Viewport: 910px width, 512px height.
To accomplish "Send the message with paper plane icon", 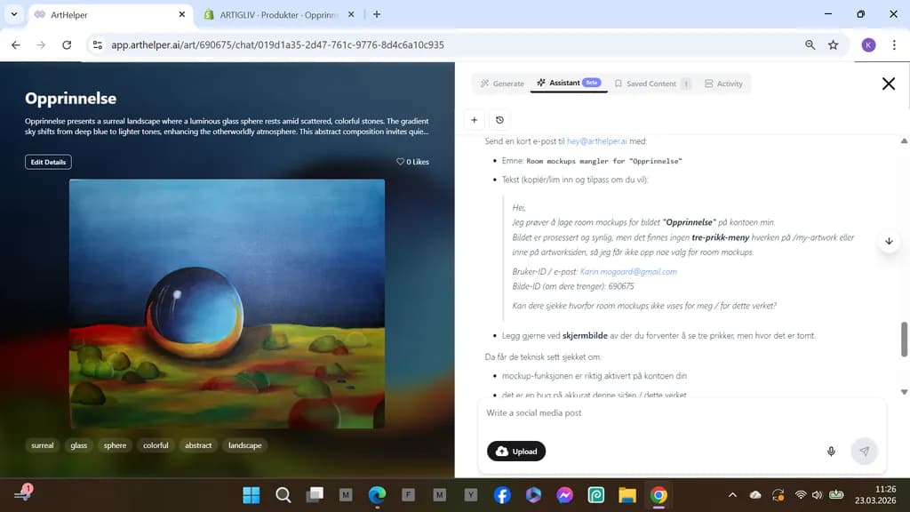I will point(864,451).
